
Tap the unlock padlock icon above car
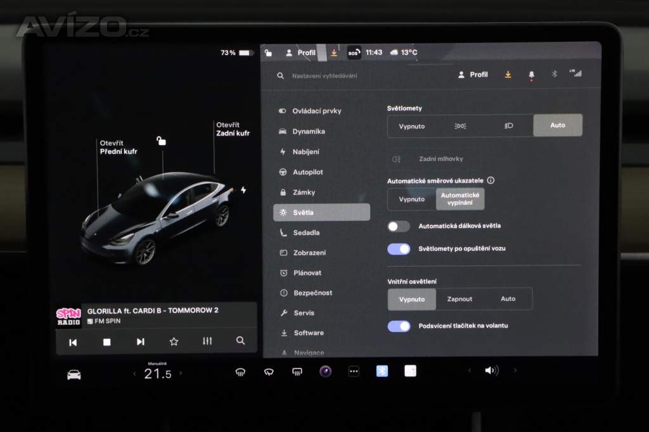162,141
